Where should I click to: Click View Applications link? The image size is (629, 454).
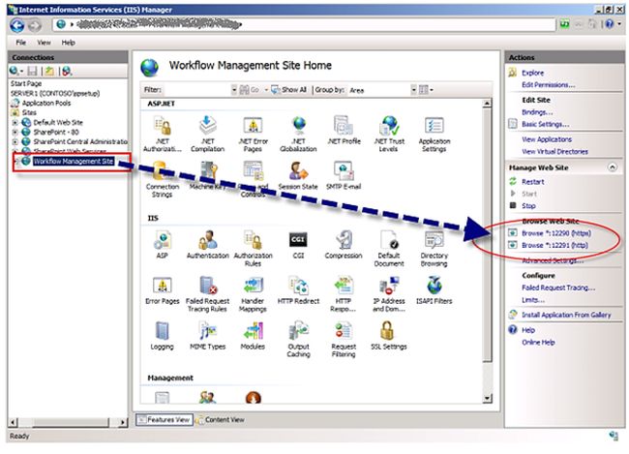[547, 139]
